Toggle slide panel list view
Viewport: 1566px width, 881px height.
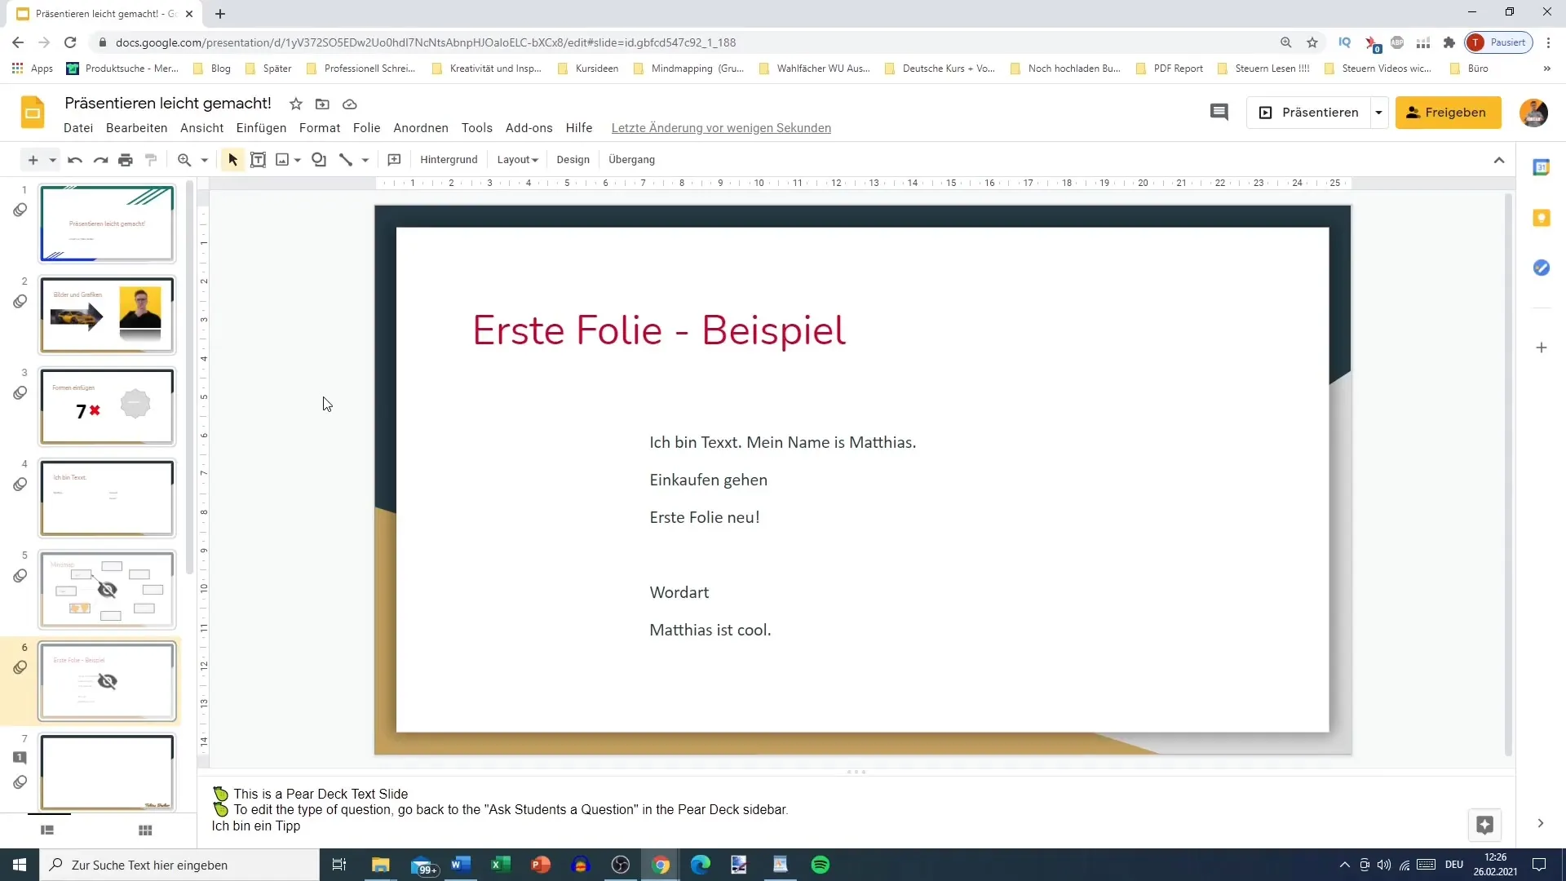pos(47,830)
